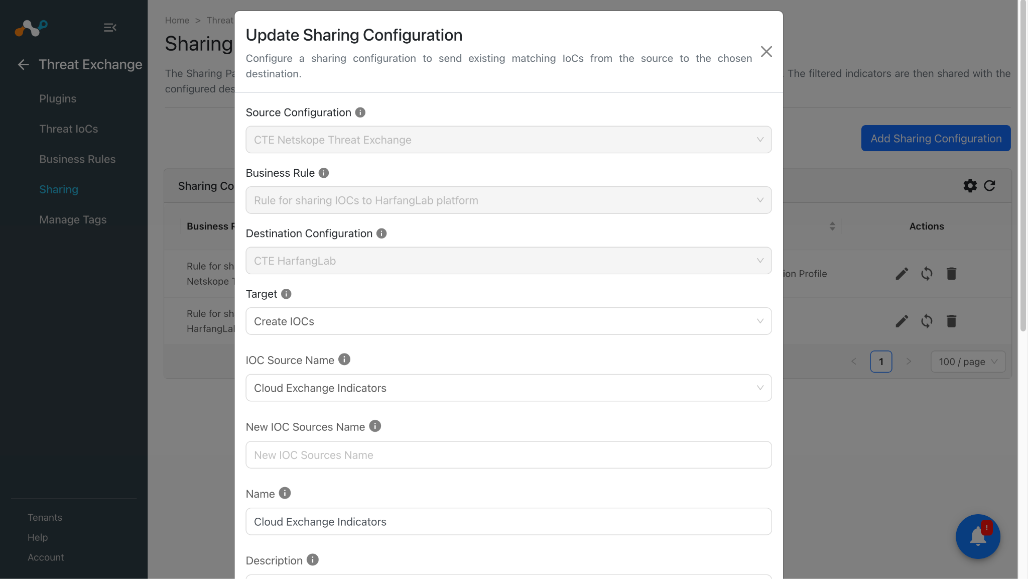Screen dimensions: 1028x579
Task: Click the info icon beside Source Configuration
Action: 360,112
